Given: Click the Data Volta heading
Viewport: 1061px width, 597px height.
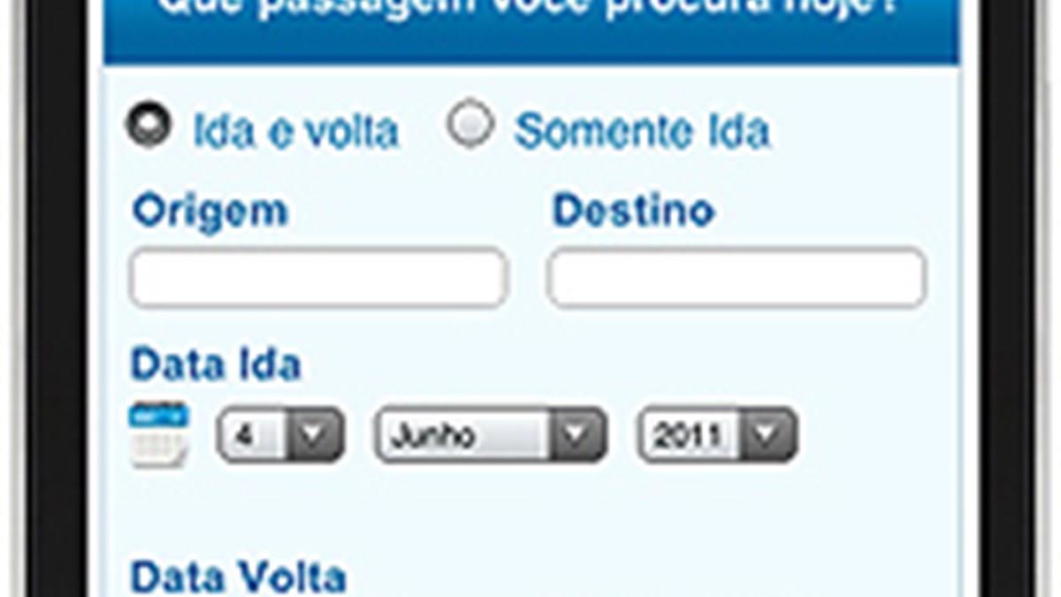Looking at the screenshot, I should click(x=238, y=577).
